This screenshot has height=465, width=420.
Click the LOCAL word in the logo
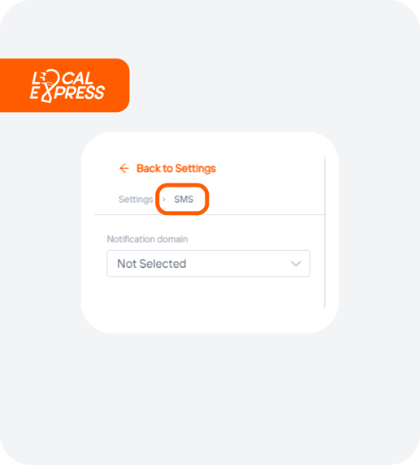[x=63, y=79]
